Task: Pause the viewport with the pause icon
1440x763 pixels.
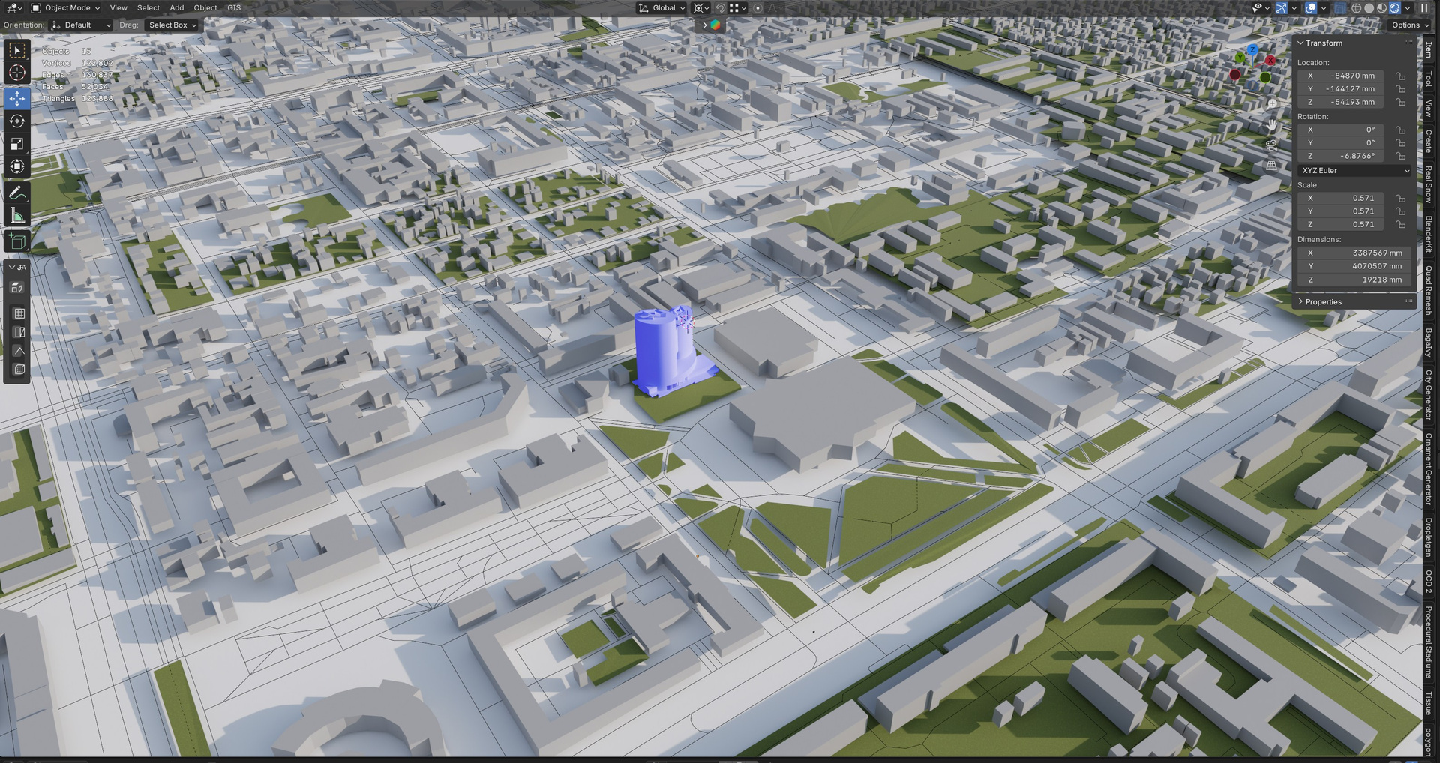Action: [x=1424, y=8]
